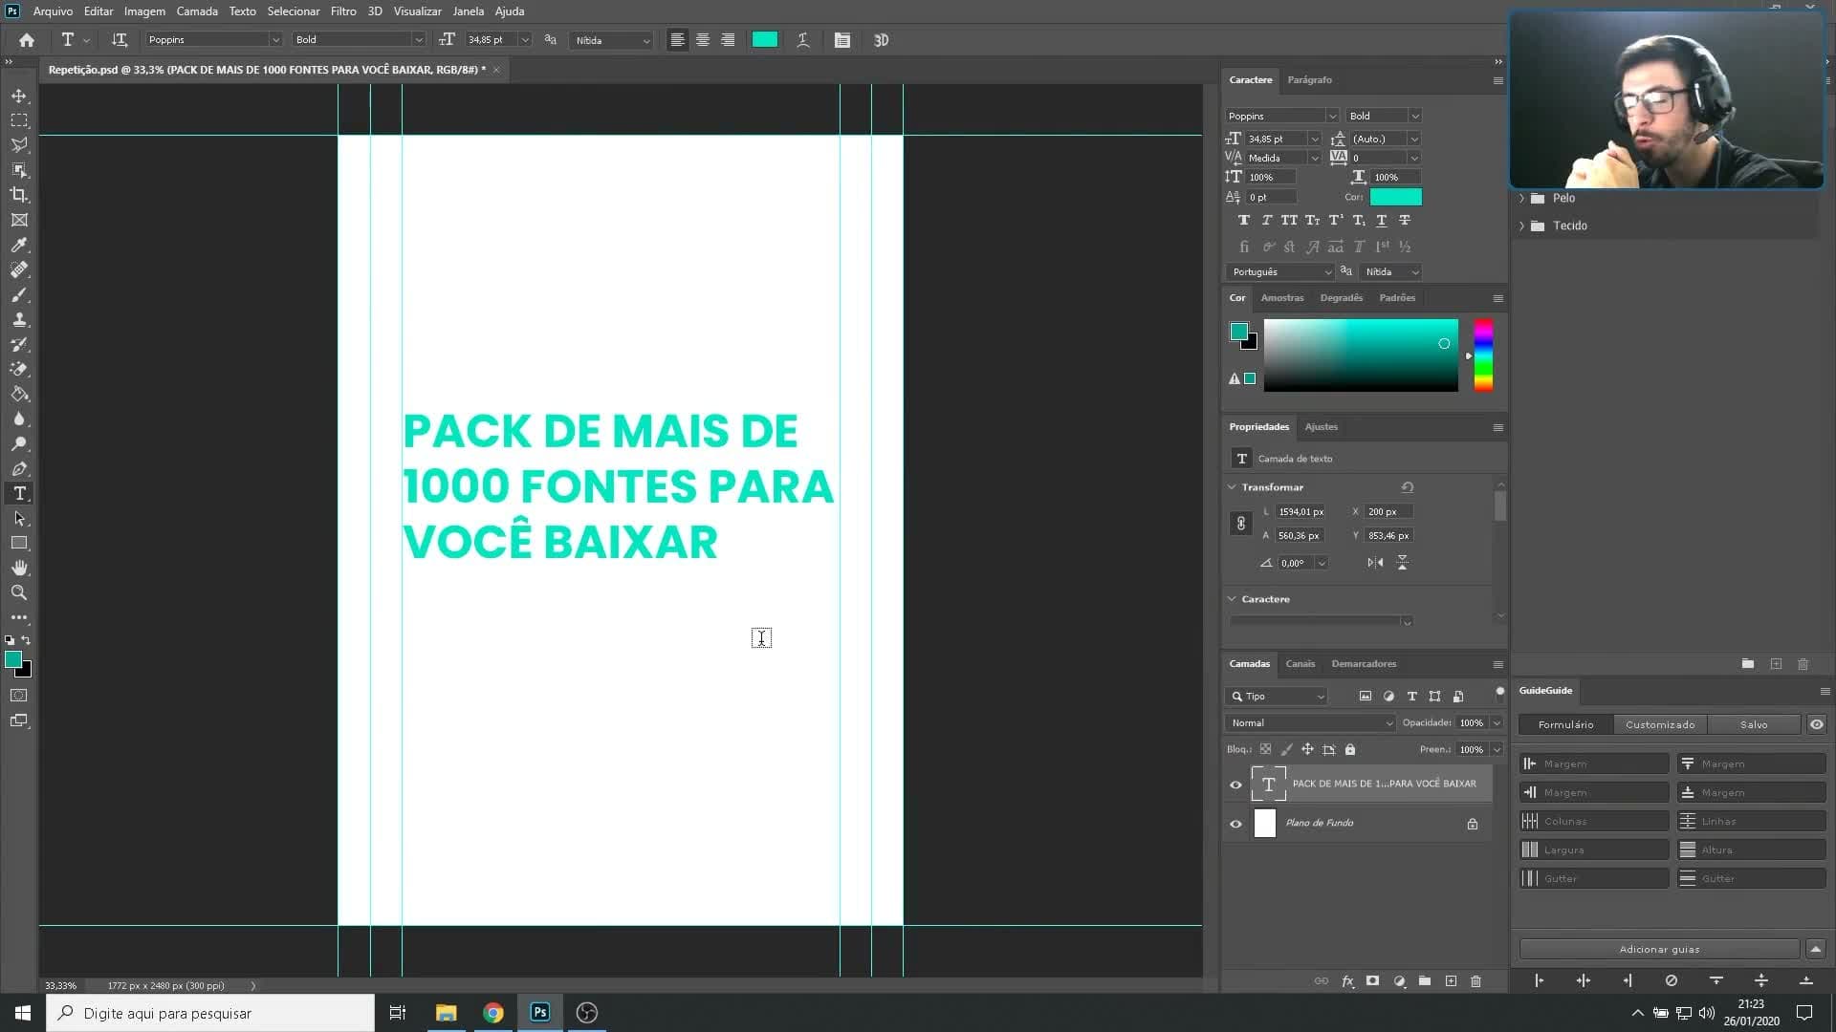Open font size dropdown in options bar

coord(525,40)
